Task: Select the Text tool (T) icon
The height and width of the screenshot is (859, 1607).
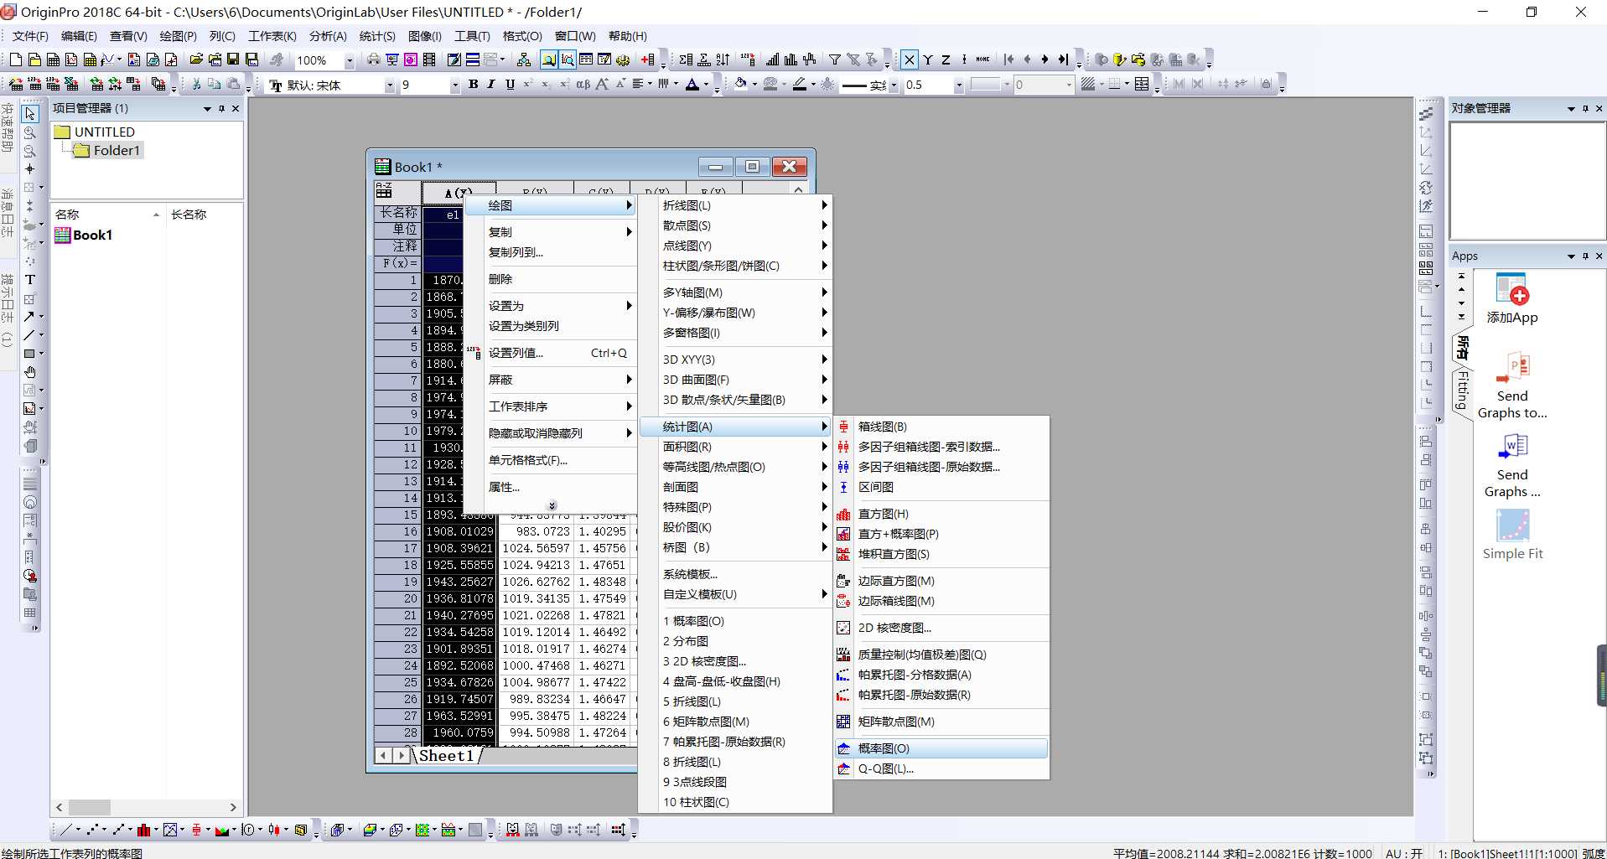Action: [x=30, y=280]
